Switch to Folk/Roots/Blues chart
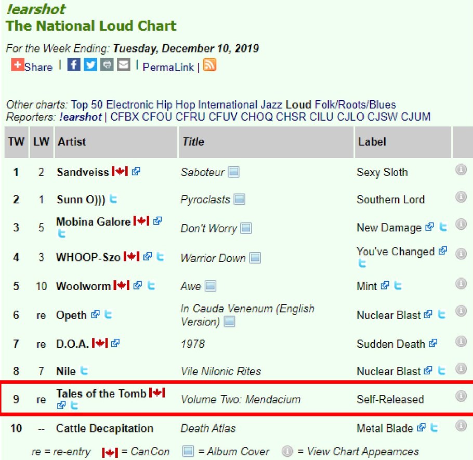 (x=355, y=104)
